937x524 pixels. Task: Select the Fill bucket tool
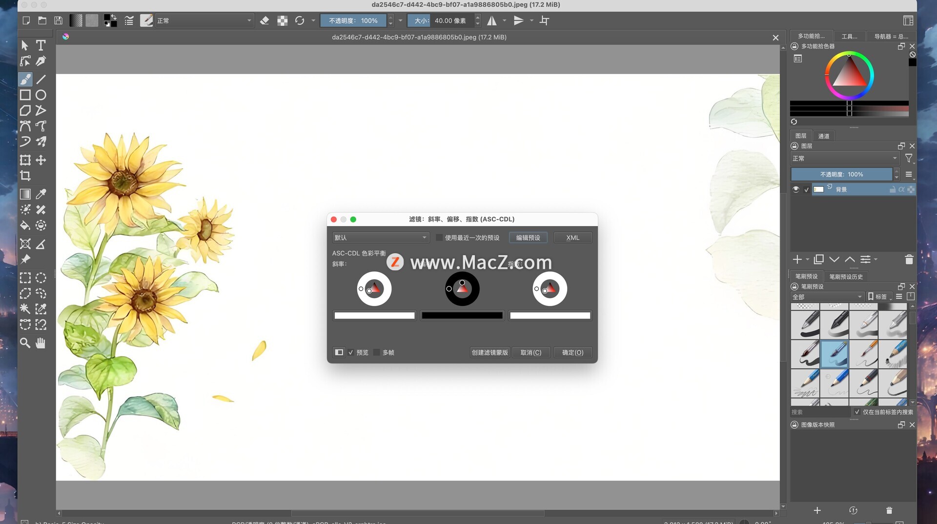click(25, 225)
